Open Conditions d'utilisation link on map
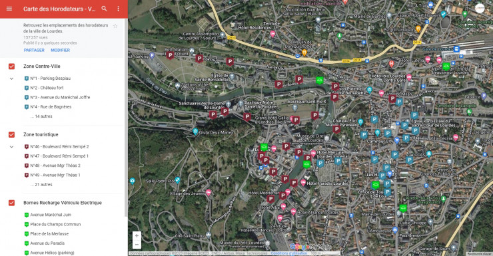 point(289,253)
